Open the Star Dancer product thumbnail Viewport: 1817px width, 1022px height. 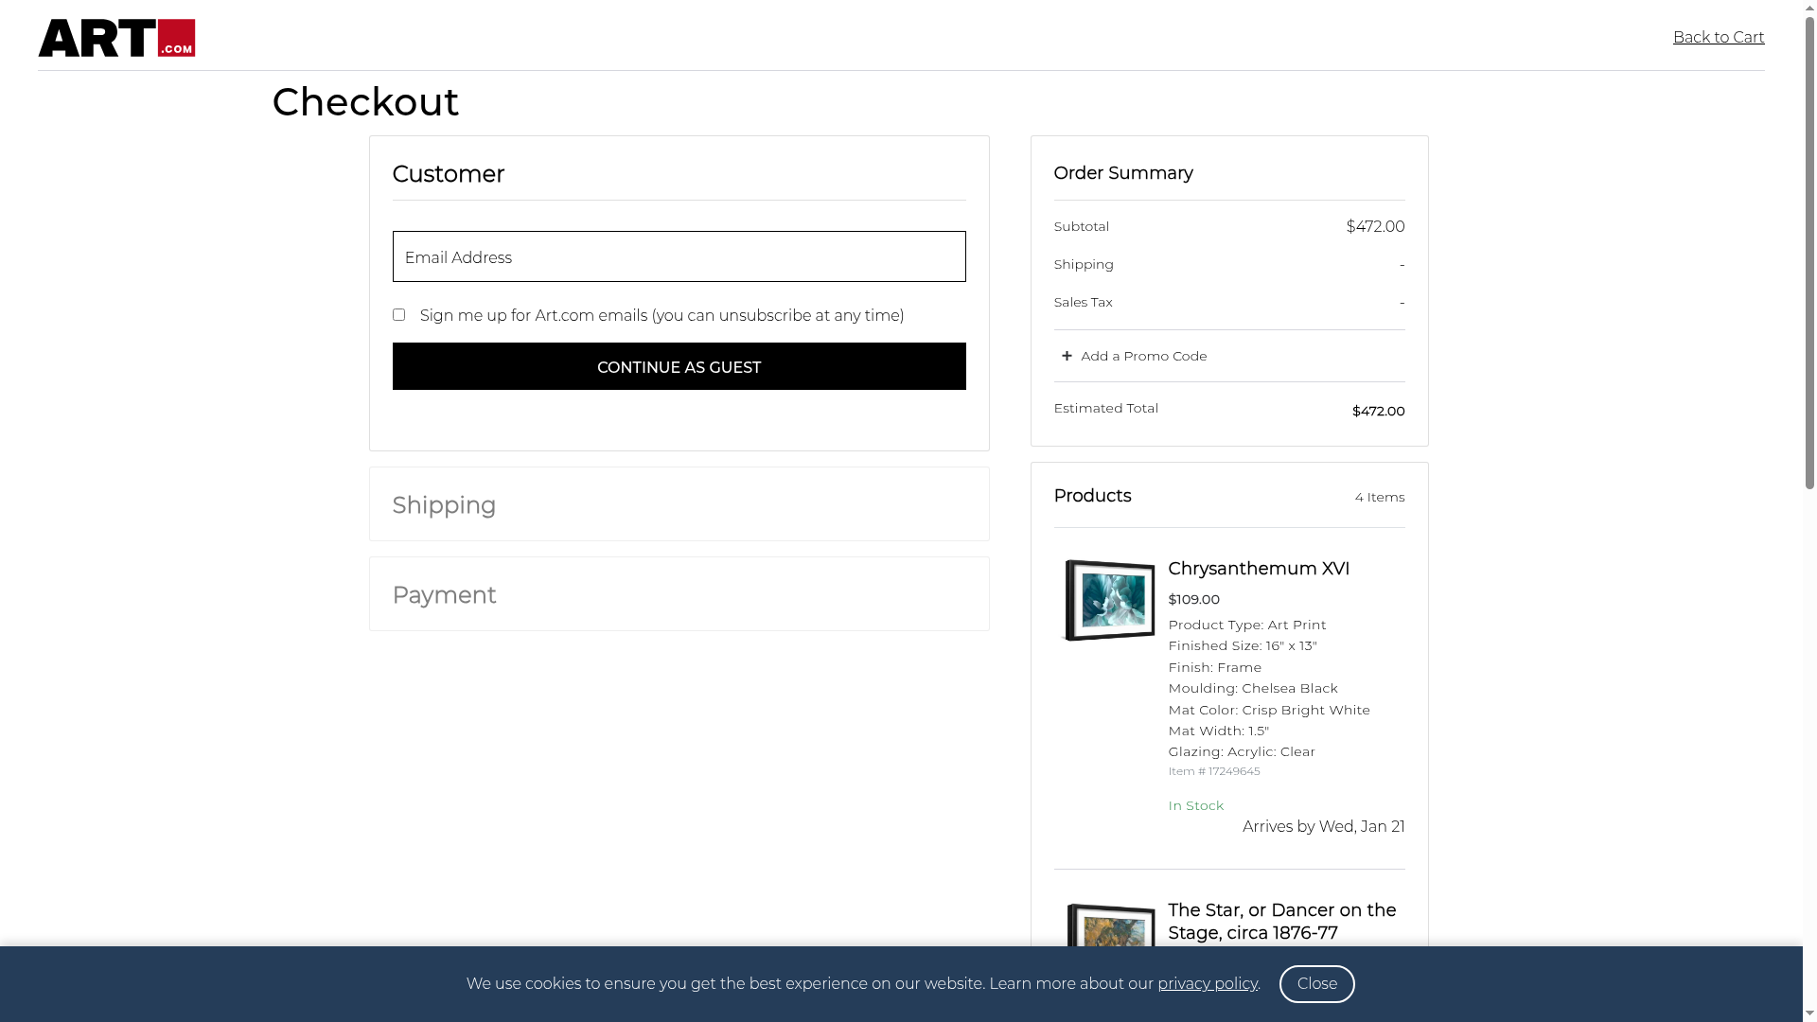(x=1110, y=925)
